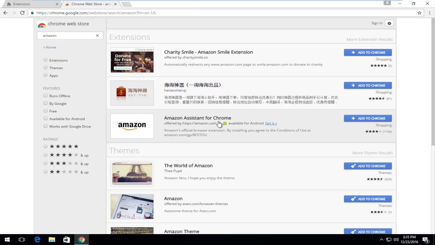The width and height of the screenshot is (435, 245).
Task: Open the Action Center notifications icon
Action: coord(425,240)
